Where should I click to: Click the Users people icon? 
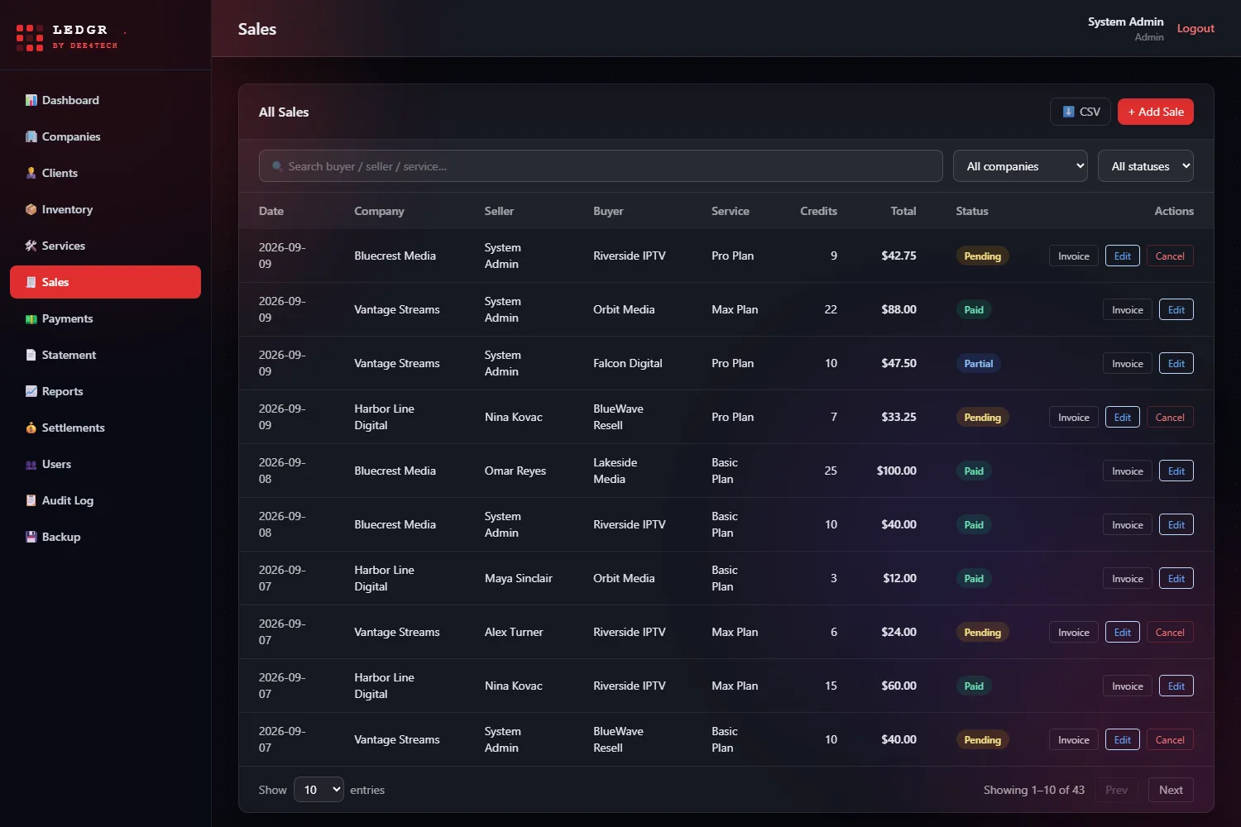click(x=31, y=464)
